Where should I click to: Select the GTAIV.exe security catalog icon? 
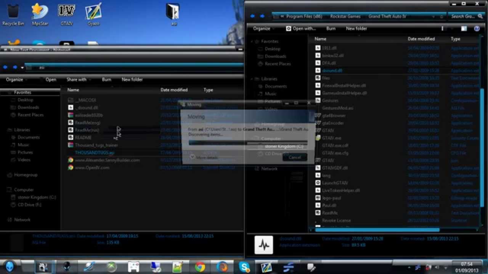click(x=318, y=138)
